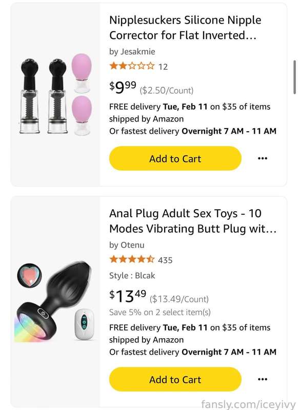298x410 pixels.
Task: Open the two-star rating for Jesakmie product
Action: (x=132, y=66)
